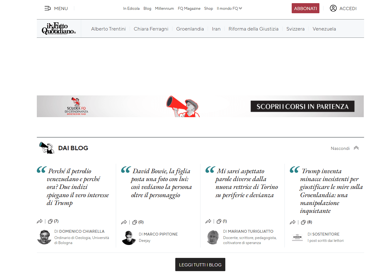
Task: Open the Groenlandia topic
Action: pyautogui.click(x=190, y=29)
